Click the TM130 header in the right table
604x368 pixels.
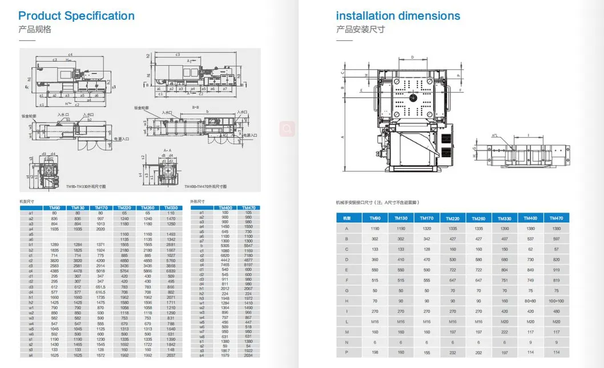[401, 218]
